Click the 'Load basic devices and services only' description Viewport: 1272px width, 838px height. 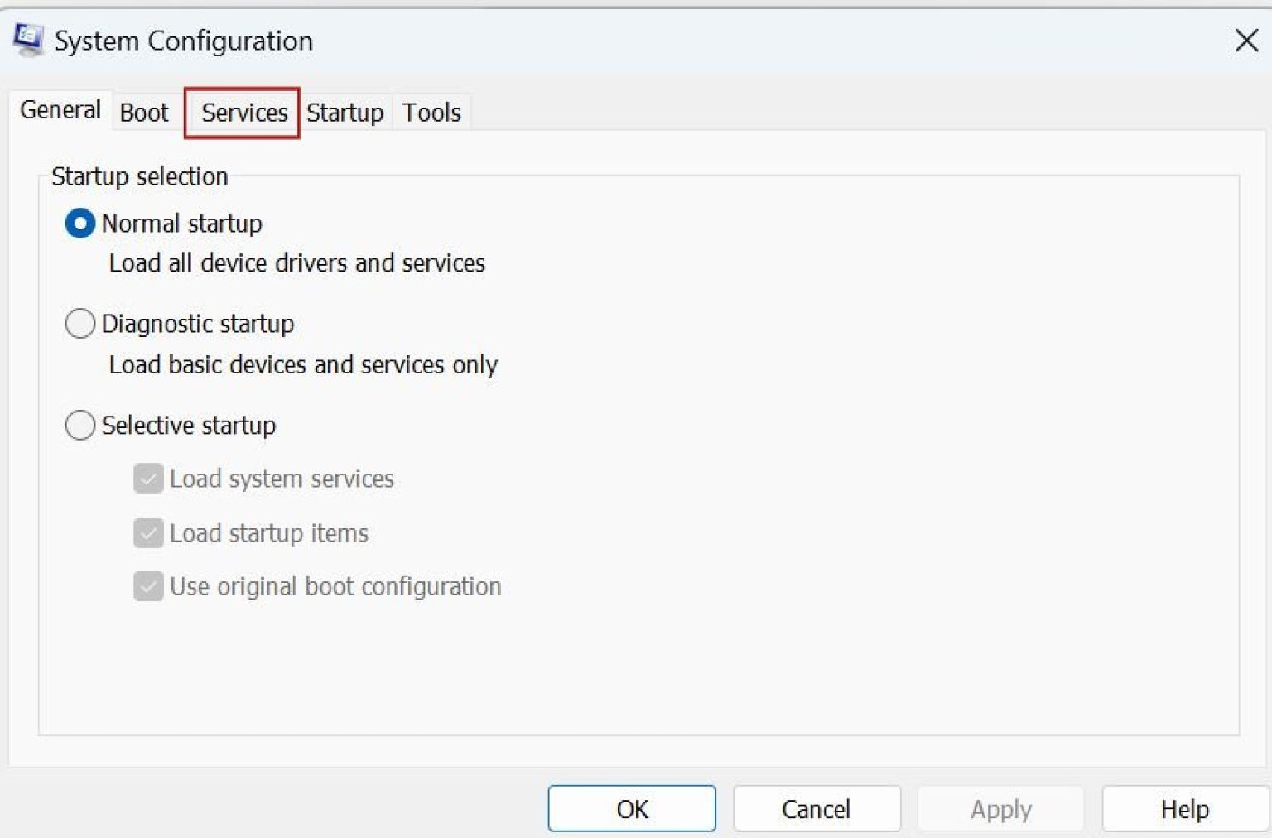coord(302,364)
